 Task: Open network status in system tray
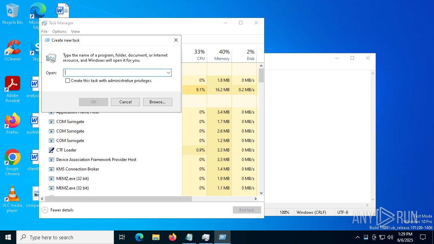[x=382, y=237]
